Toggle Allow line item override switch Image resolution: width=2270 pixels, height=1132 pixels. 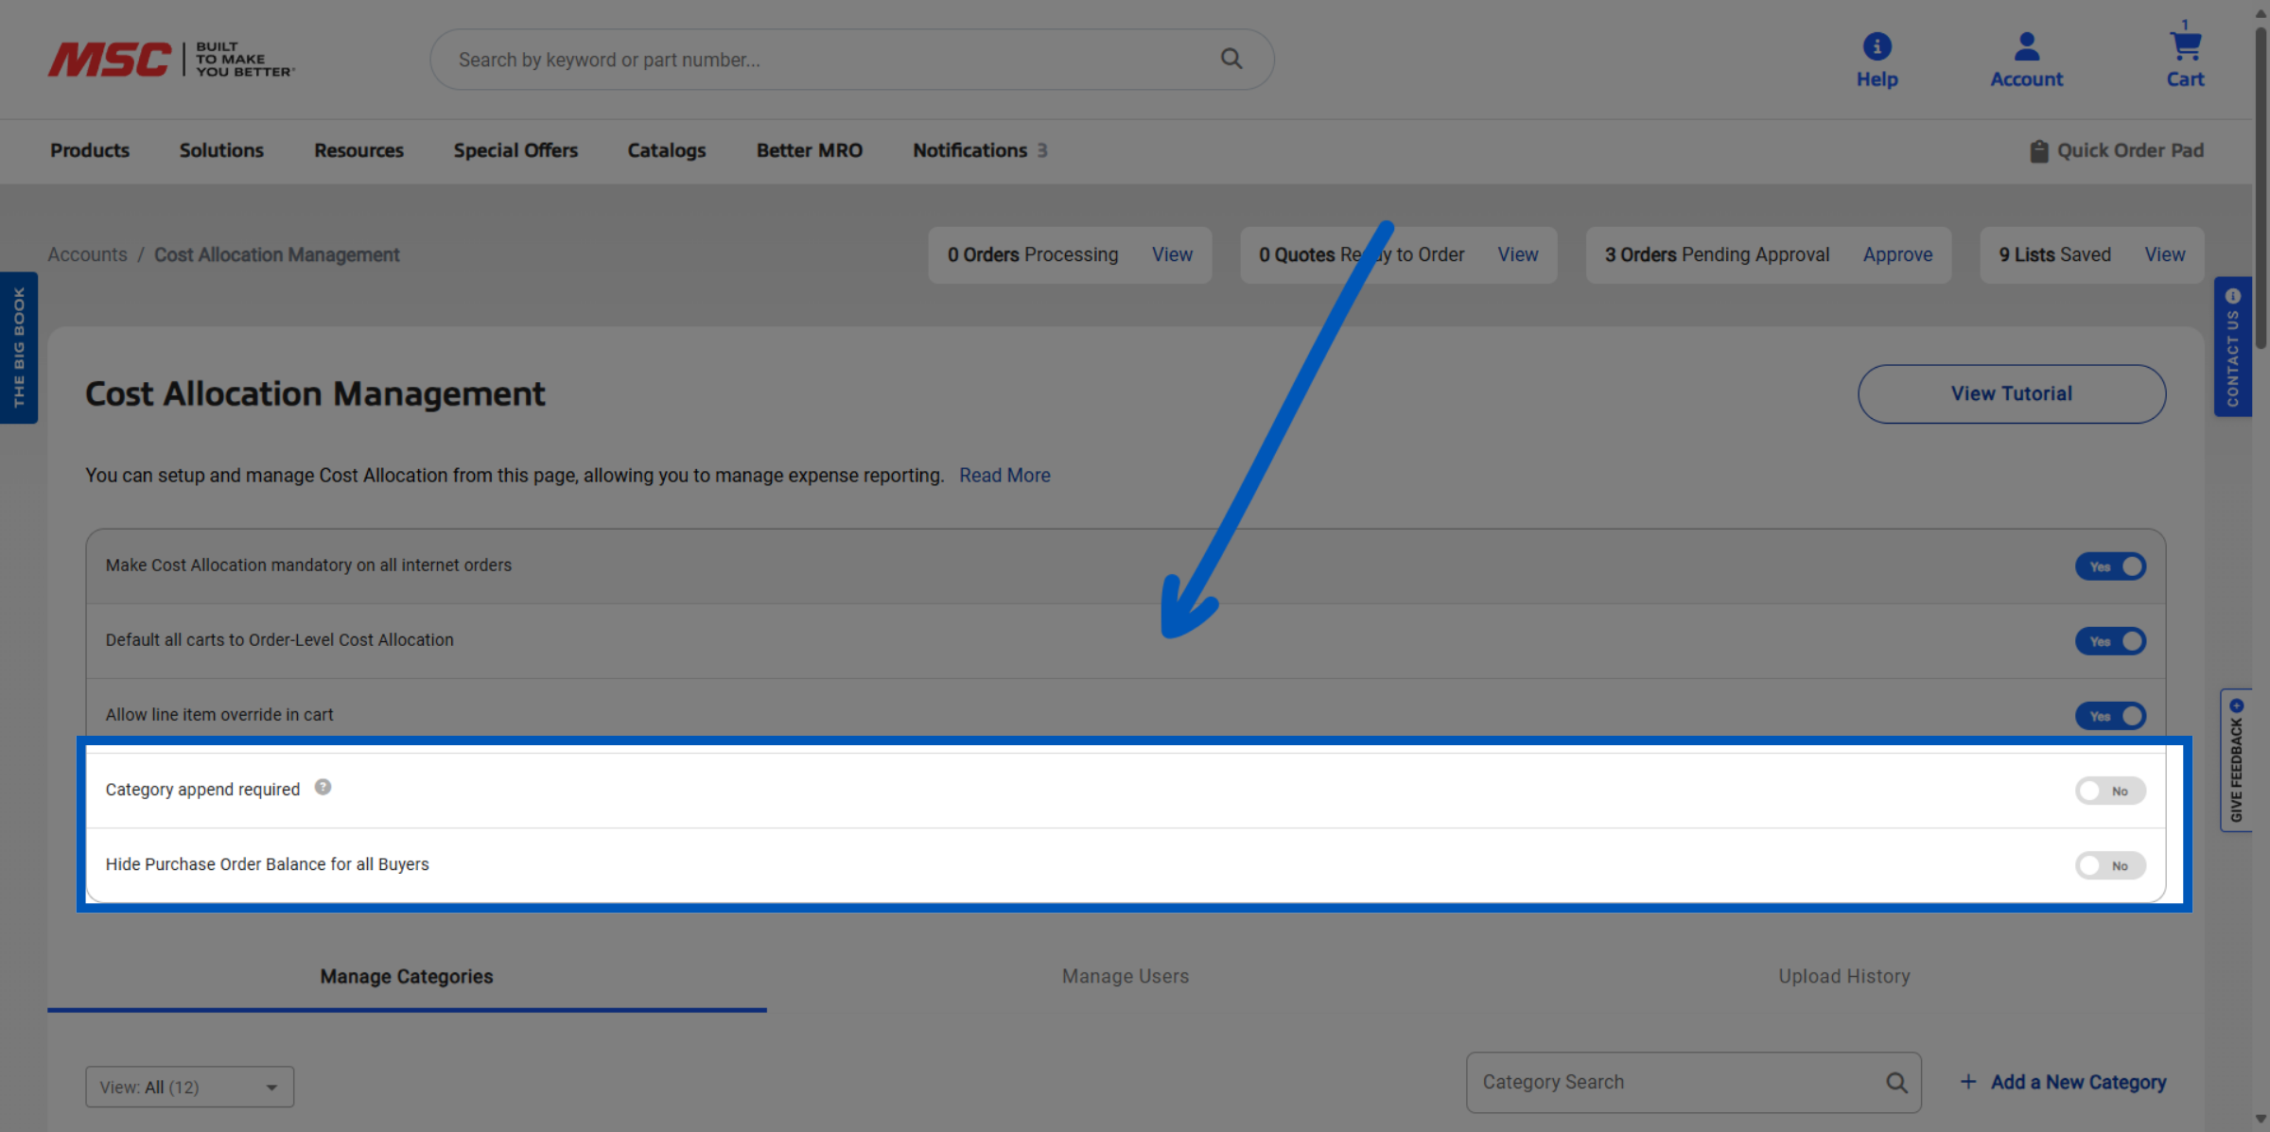(2110, 715)
